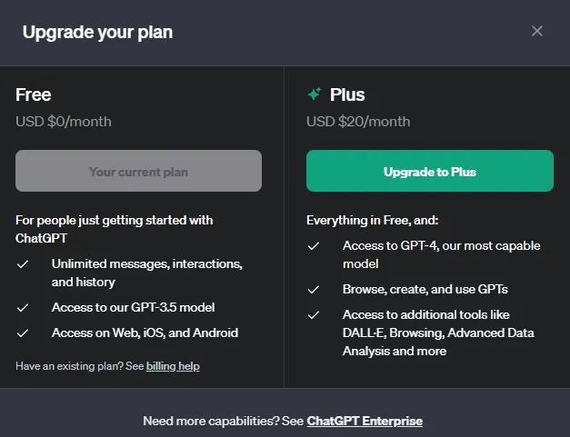Click the Need more capabilities? text
Viewport: 570px width, 437px height.
pyautogui.click(x=211, y=421)
